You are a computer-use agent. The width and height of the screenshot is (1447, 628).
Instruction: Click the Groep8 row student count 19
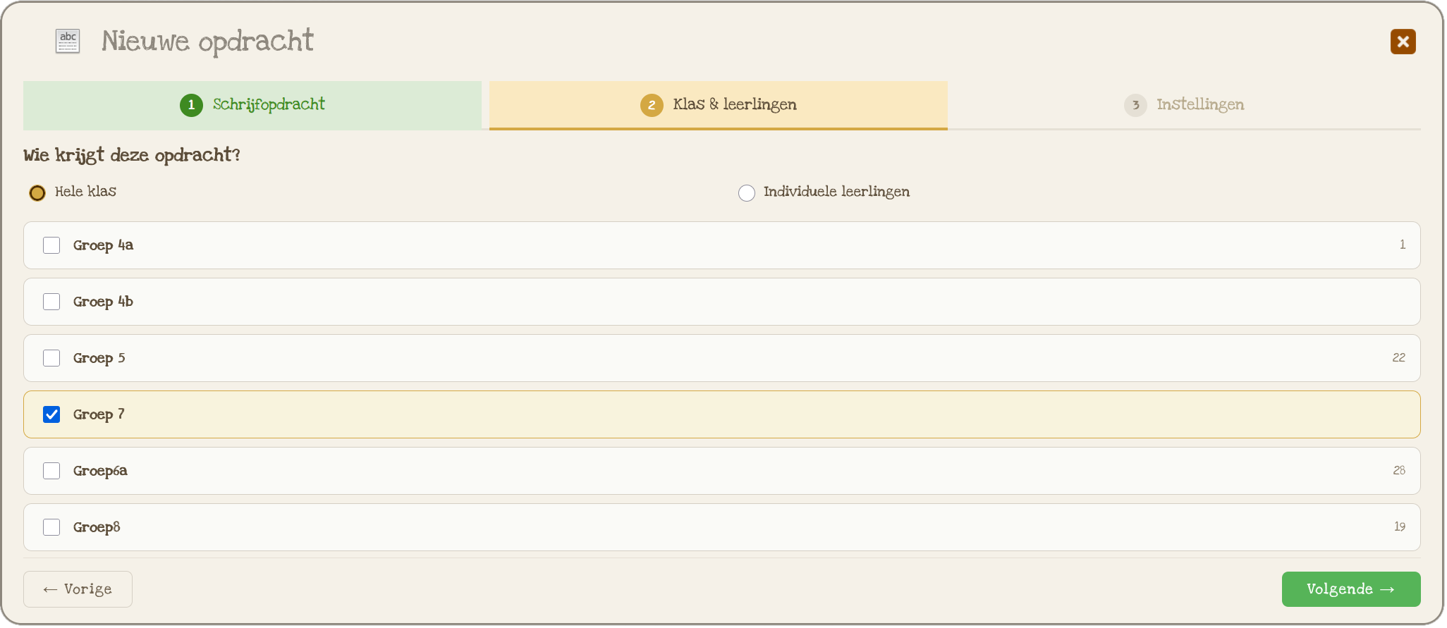pos(1399,527)
